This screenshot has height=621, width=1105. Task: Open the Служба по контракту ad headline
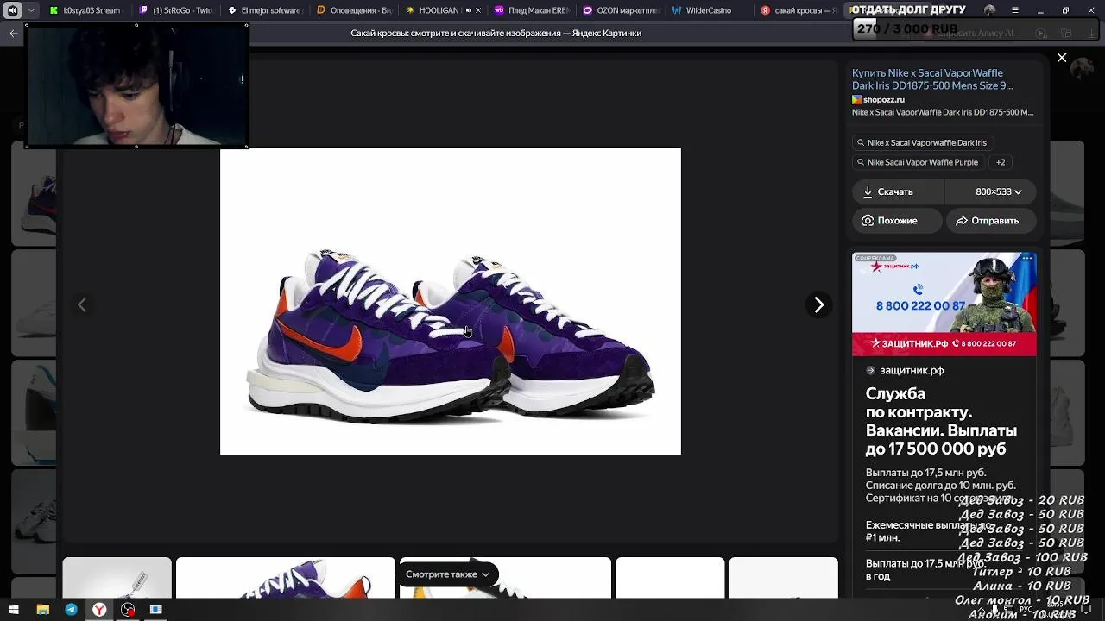pyautogui.click(x=941, y=421)
